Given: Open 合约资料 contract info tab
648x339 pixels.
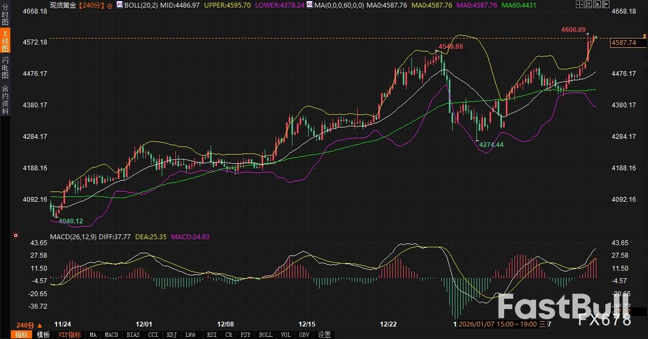Looking at the screenshot, I should pos(5,99).
